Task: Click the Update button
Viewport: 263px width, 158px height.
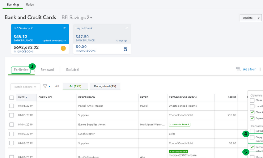Action: [248, 18]
